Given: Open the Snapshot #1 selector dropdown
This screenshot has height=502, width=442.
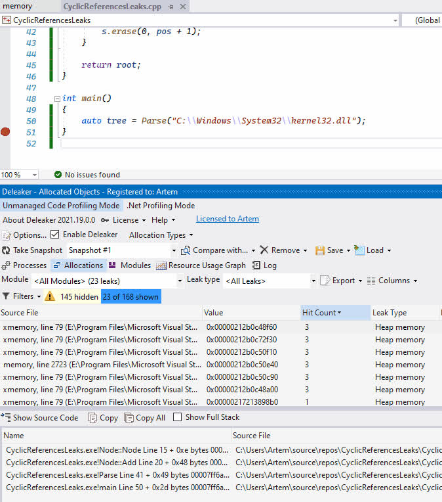Looking at the screenshot, I should click(x=122, y=250).
